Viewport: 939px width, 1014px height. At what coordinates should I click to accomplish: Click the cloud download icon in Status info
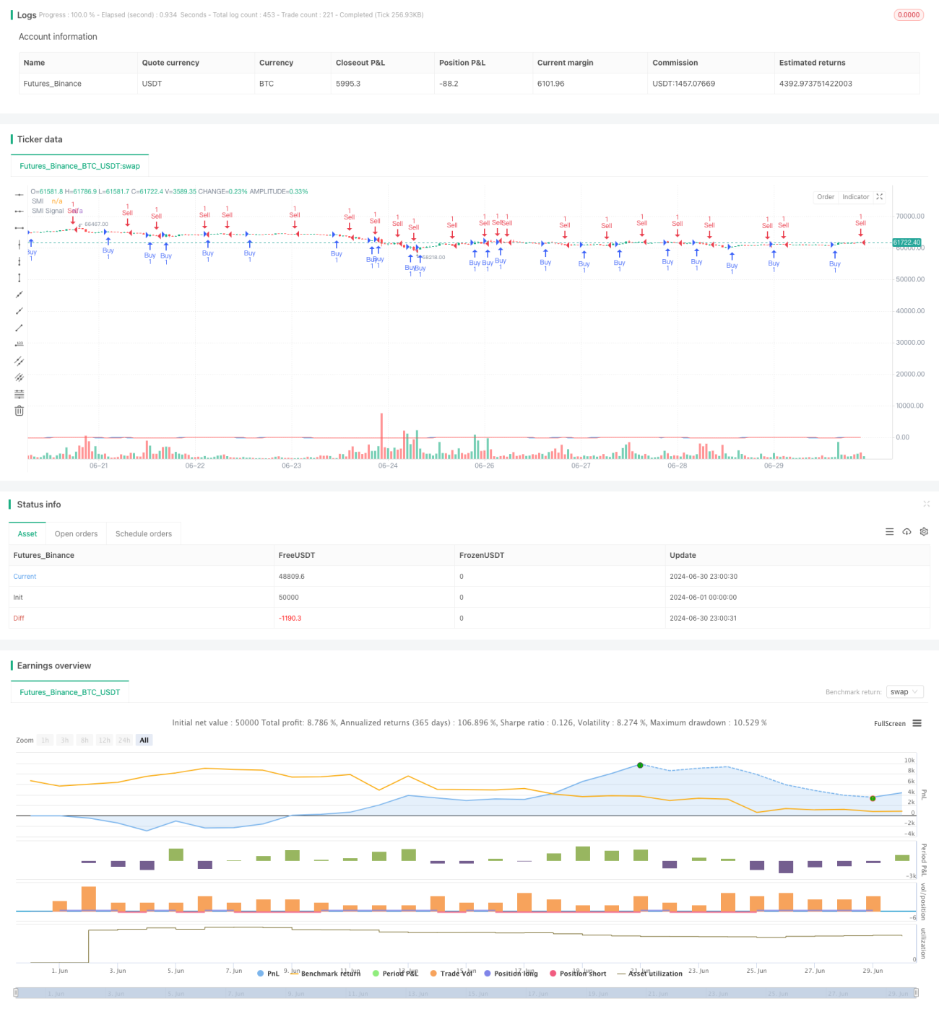[x=906, y=532]
